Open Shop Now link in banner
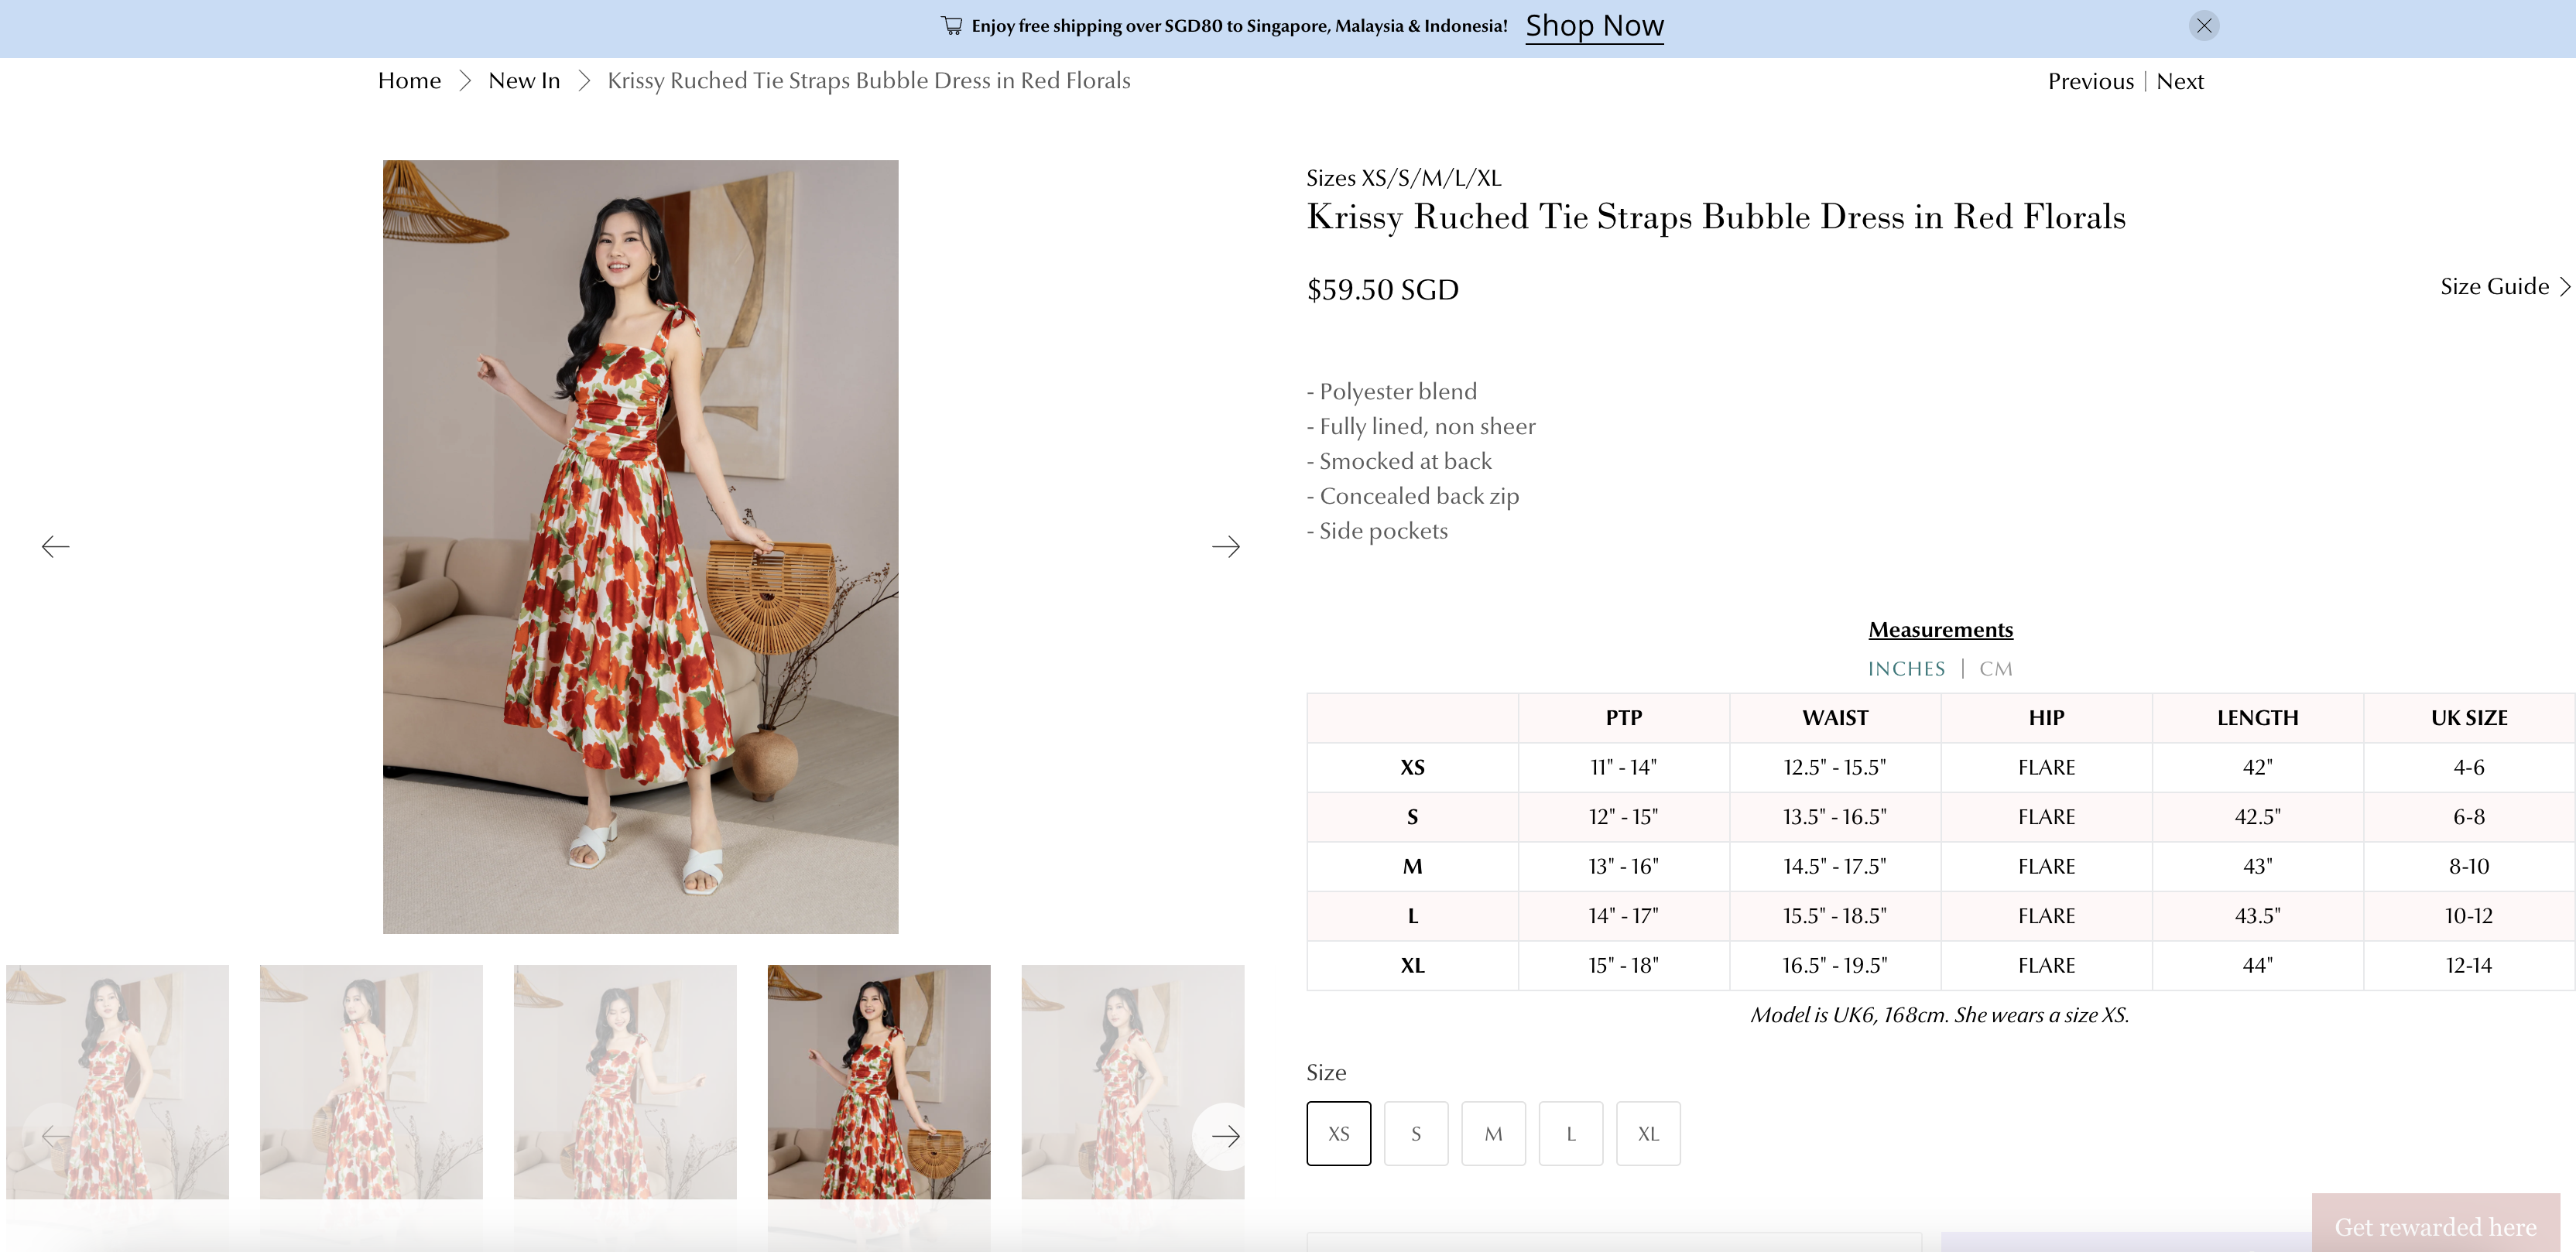 point(1594,26)
